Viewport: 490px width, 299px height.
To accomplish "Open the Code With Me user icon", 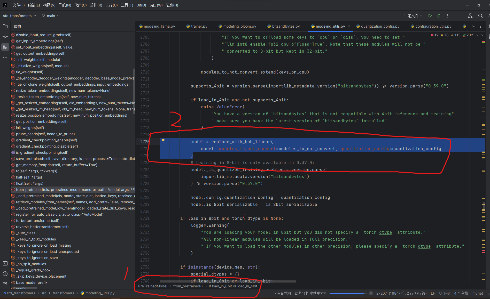I will tap(470, 16).
